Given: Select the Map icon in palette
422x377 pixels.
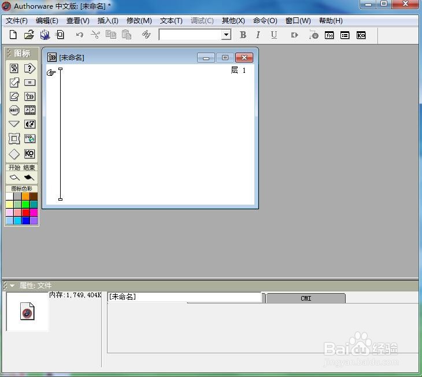Looking at the screenshot, I should pos(29,96).
